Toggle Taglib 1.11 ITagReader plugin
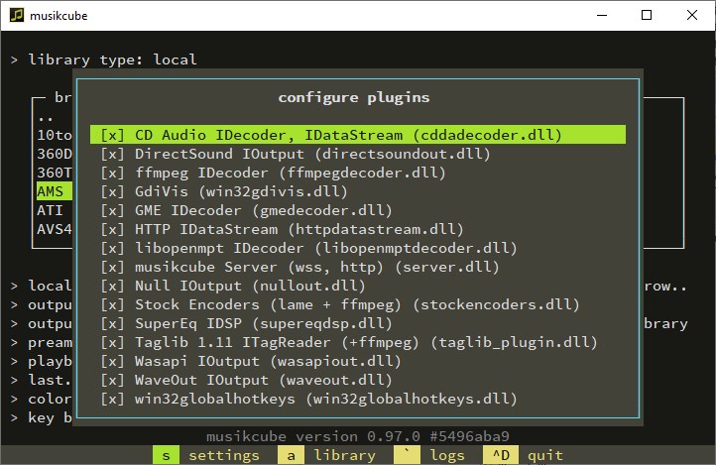Viewport: 716px width, 465px height. pyautogui.click(x=112, y=342)
